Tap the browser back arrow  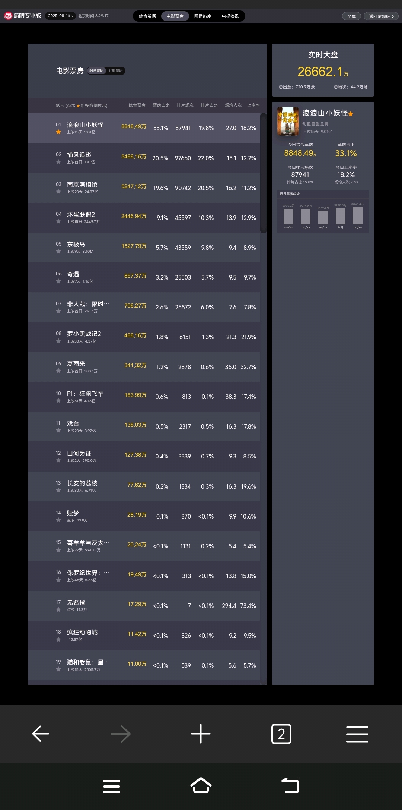(41, 734)
